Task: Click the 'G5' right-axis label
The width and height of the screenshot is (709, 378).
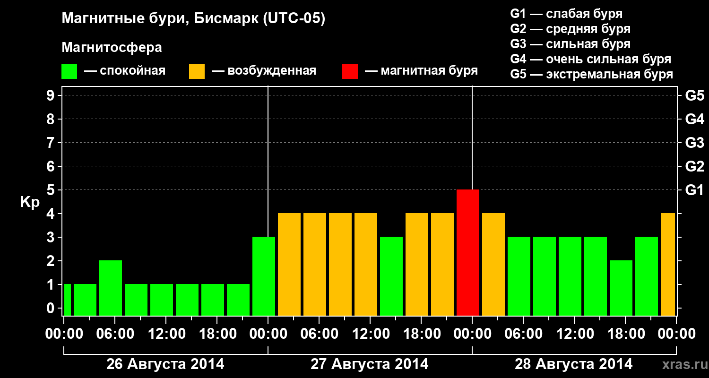Action: click(x=694, y=95)
